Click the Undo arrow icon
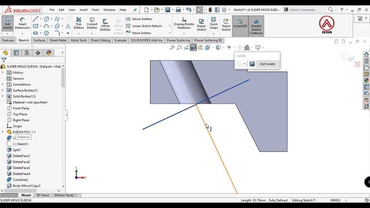Image resolution: width=370 pixels, height=208 pixels. (x=188, y=10)
